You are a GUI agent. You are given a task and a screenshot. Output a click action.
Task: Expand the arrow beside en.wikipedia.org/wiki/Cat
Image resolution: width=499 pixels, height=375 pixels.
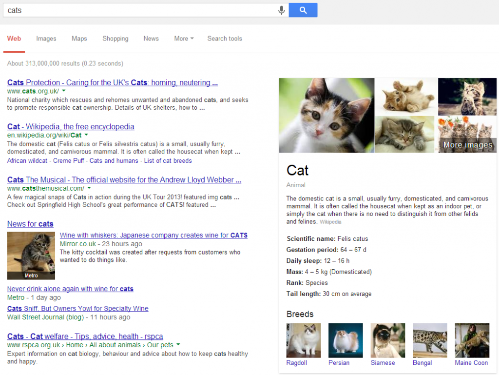86,135
